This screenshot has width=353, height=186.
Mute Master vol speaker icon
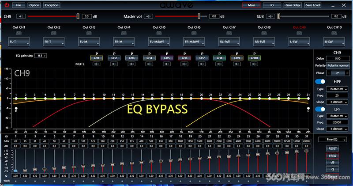tap(148, 16)
